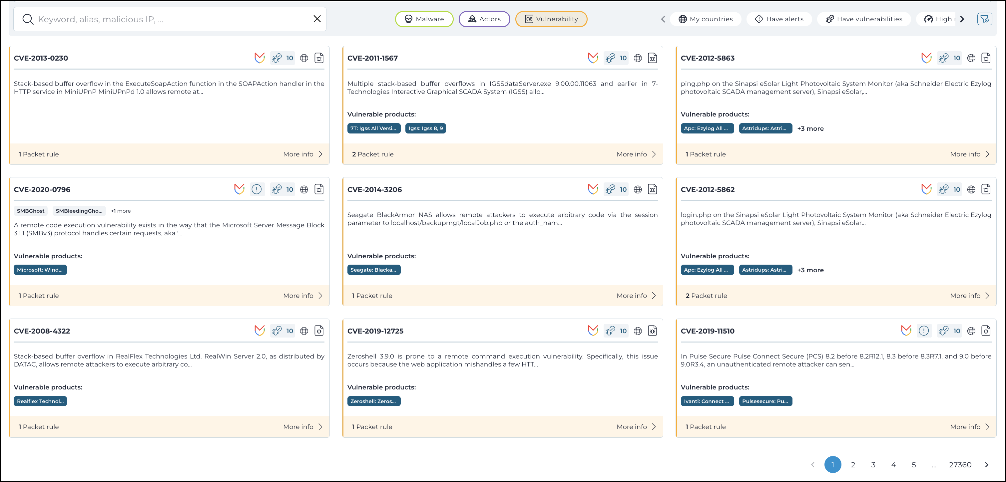This screenshot has width=1006, height=482.
Task: Expand the +3 more vulnerable products on CVE-2012-5863
Action: tap(811, 128)
